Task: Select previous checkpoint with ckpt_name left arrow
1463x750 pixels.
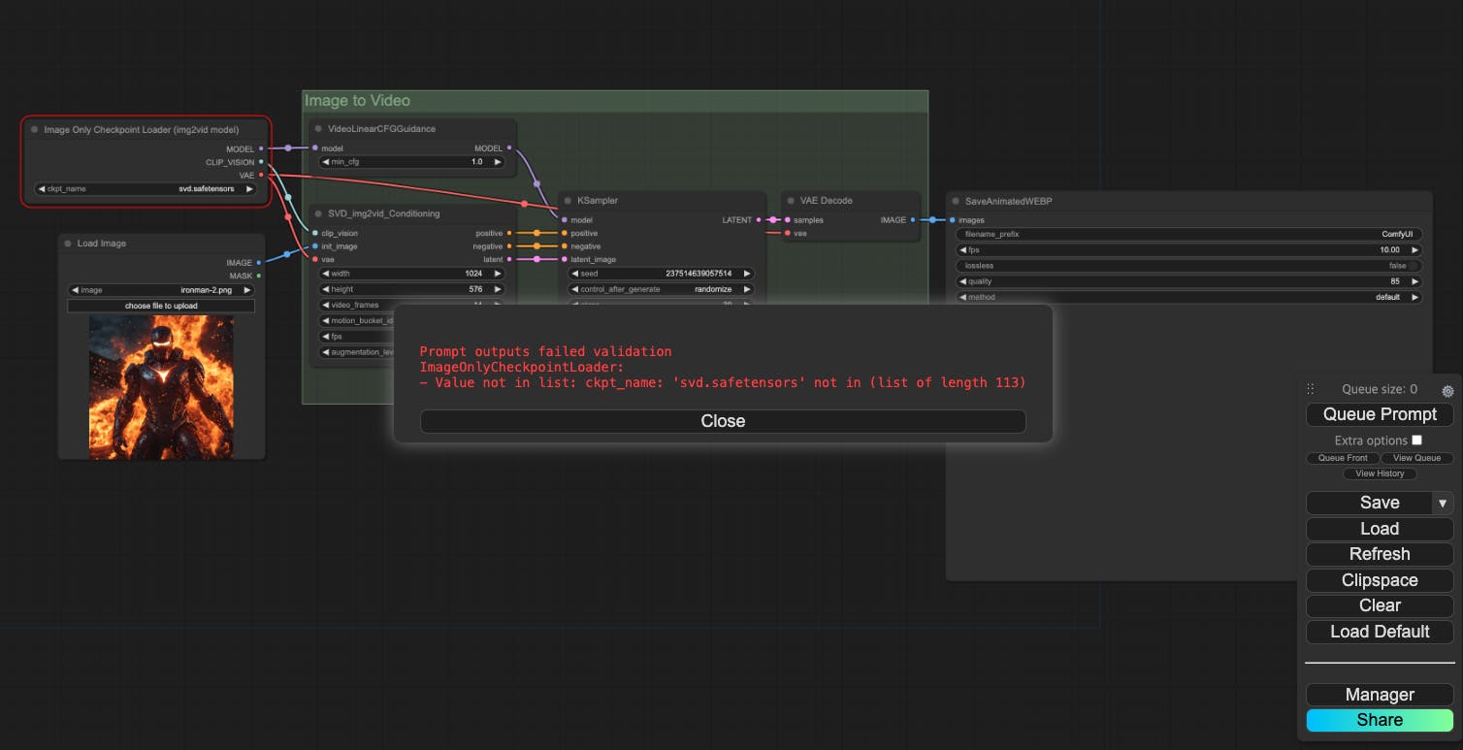Action: click(x=42, y=189)
